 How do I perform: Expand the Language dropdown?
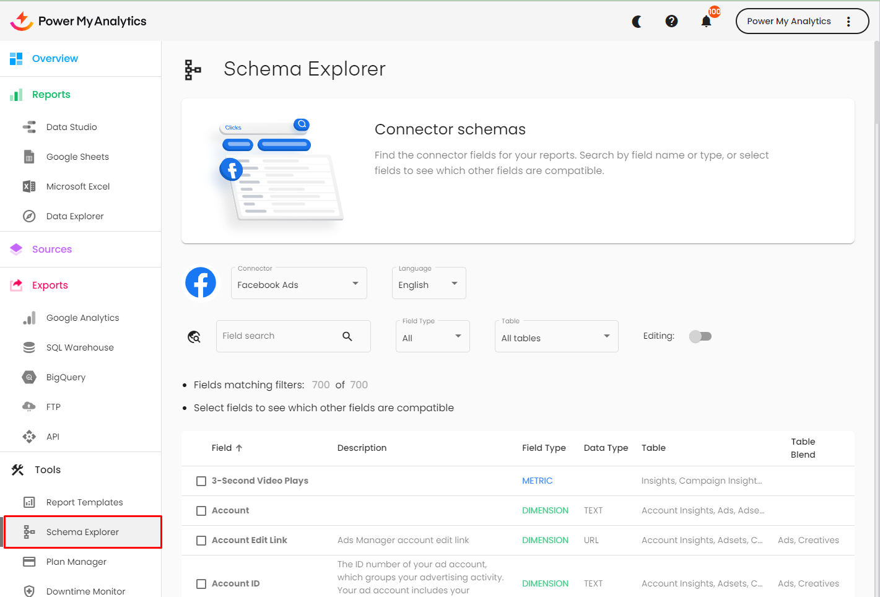pyautogui.click(x=429, y=284)
